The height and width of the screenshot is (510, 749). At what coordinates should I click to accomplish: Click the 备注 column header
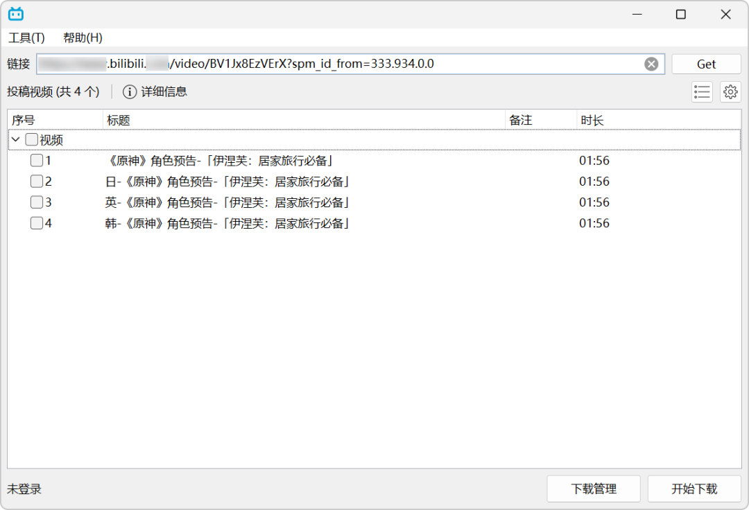click(x=541, y=121)
